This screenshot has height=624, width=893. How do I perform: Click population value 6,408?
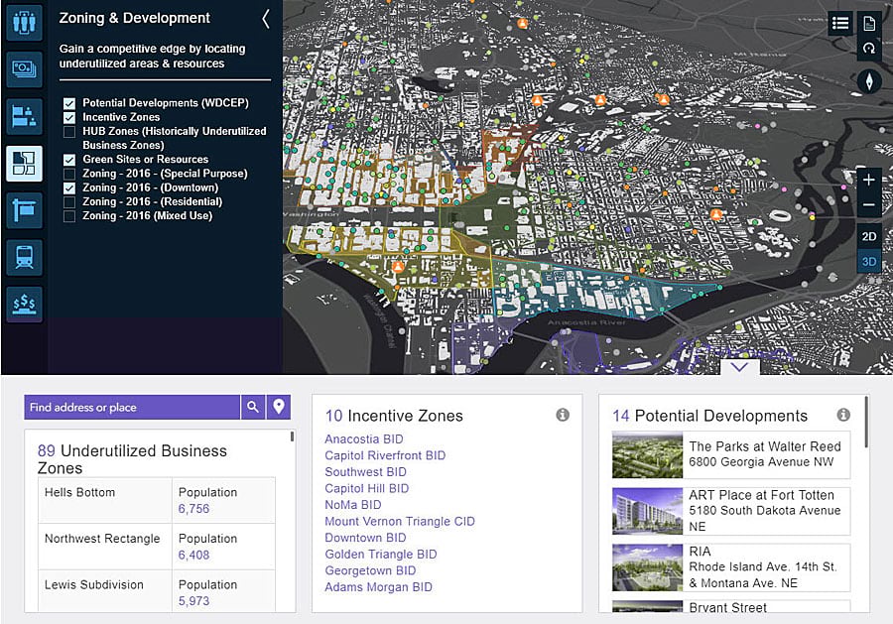(x=193, y=556)
